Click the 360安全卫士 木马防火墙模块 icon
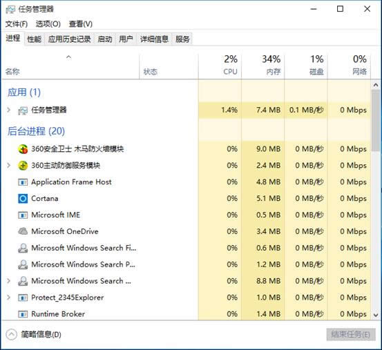The image size is (382, 350). click(23, 149)
